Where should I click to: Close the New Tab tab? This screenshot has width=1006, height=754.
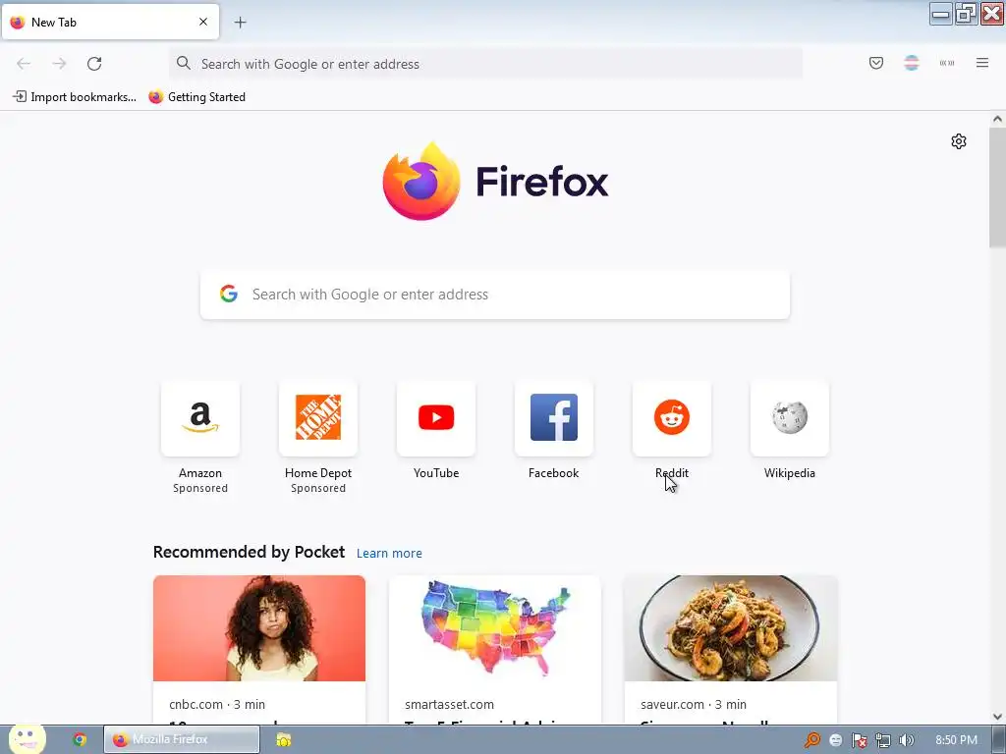pyautogui.click(x=203, y=22)
